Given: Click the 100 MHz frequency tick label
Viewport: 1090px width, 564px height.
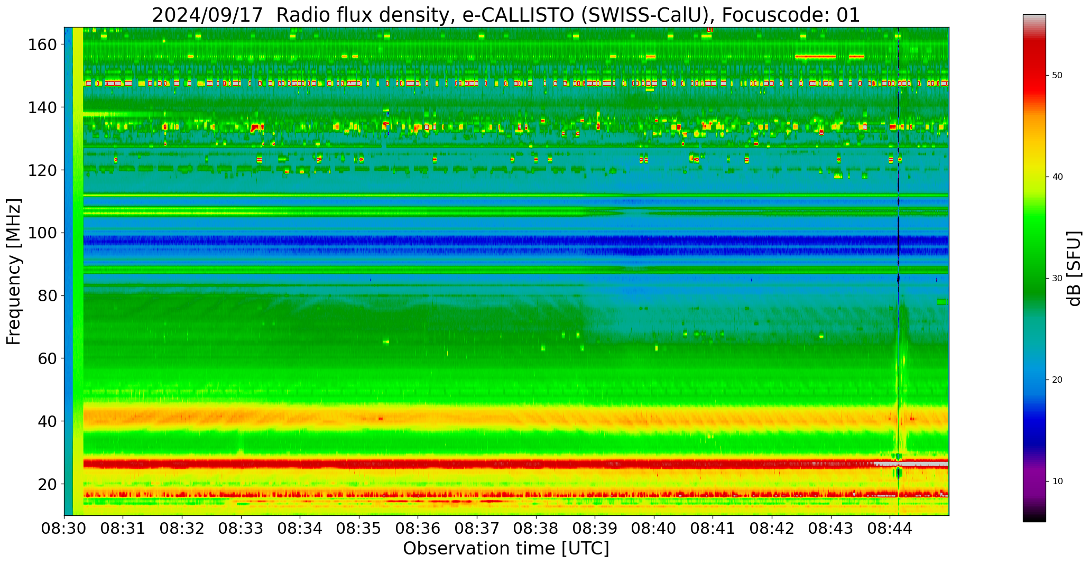Looking at the screenshot, I should click(x=42, y=233).
